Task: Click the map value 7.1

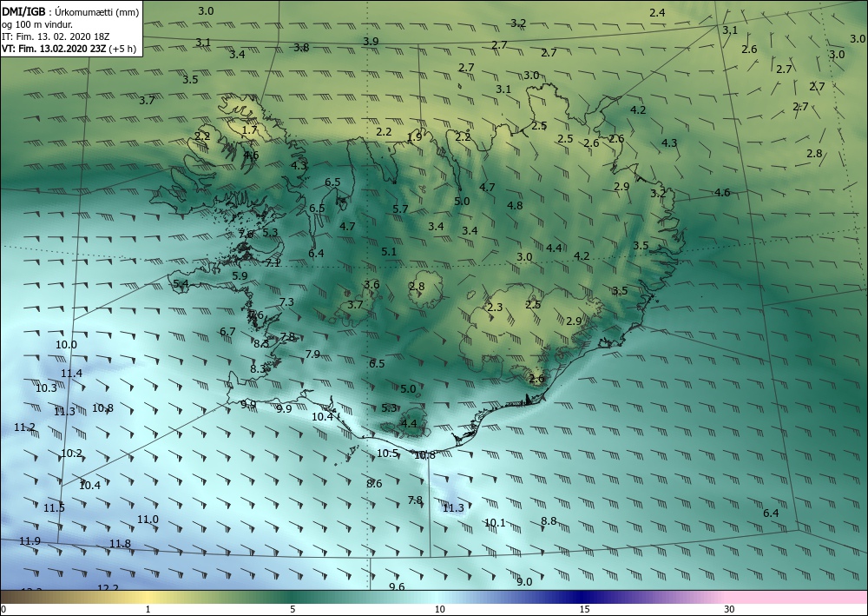Action: (x=273, y=262)
